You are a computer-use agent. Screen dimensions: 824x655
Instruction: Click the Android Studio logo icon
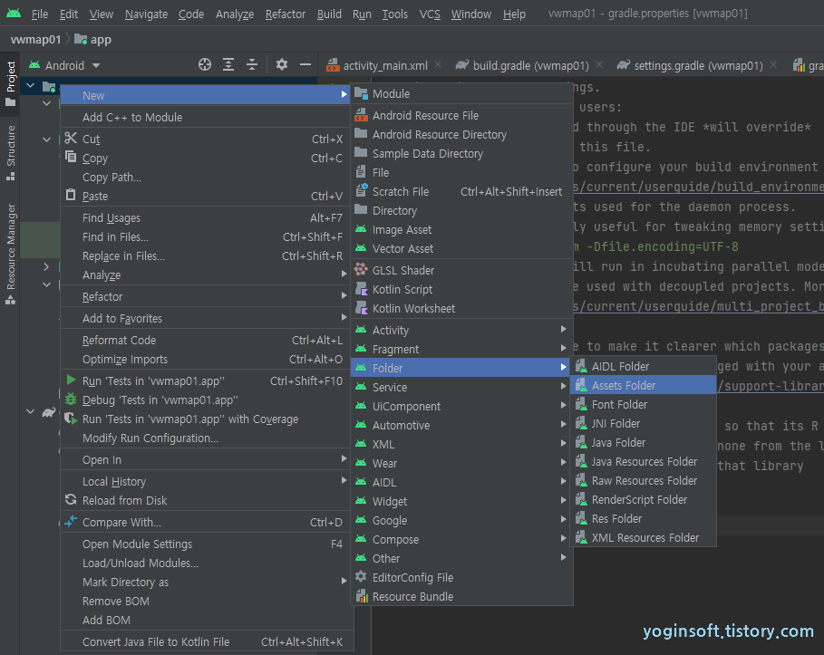click(14, 13)
